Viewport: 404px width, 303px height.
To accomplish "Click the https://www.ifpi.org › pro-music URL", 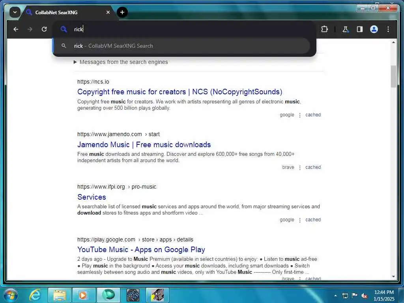I will [x=117, y=187].
